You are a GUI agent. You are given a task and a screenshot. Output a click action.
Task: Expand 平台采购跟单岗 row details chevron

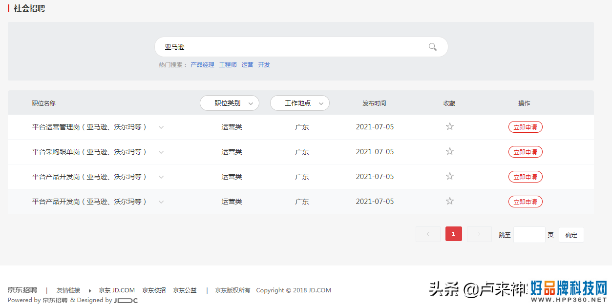[161, 152]
